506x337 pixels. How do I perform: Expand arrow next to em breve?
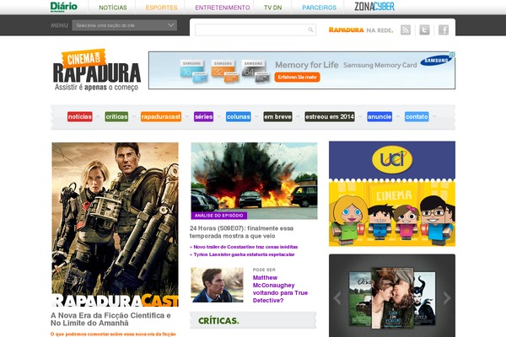(298, 116)
